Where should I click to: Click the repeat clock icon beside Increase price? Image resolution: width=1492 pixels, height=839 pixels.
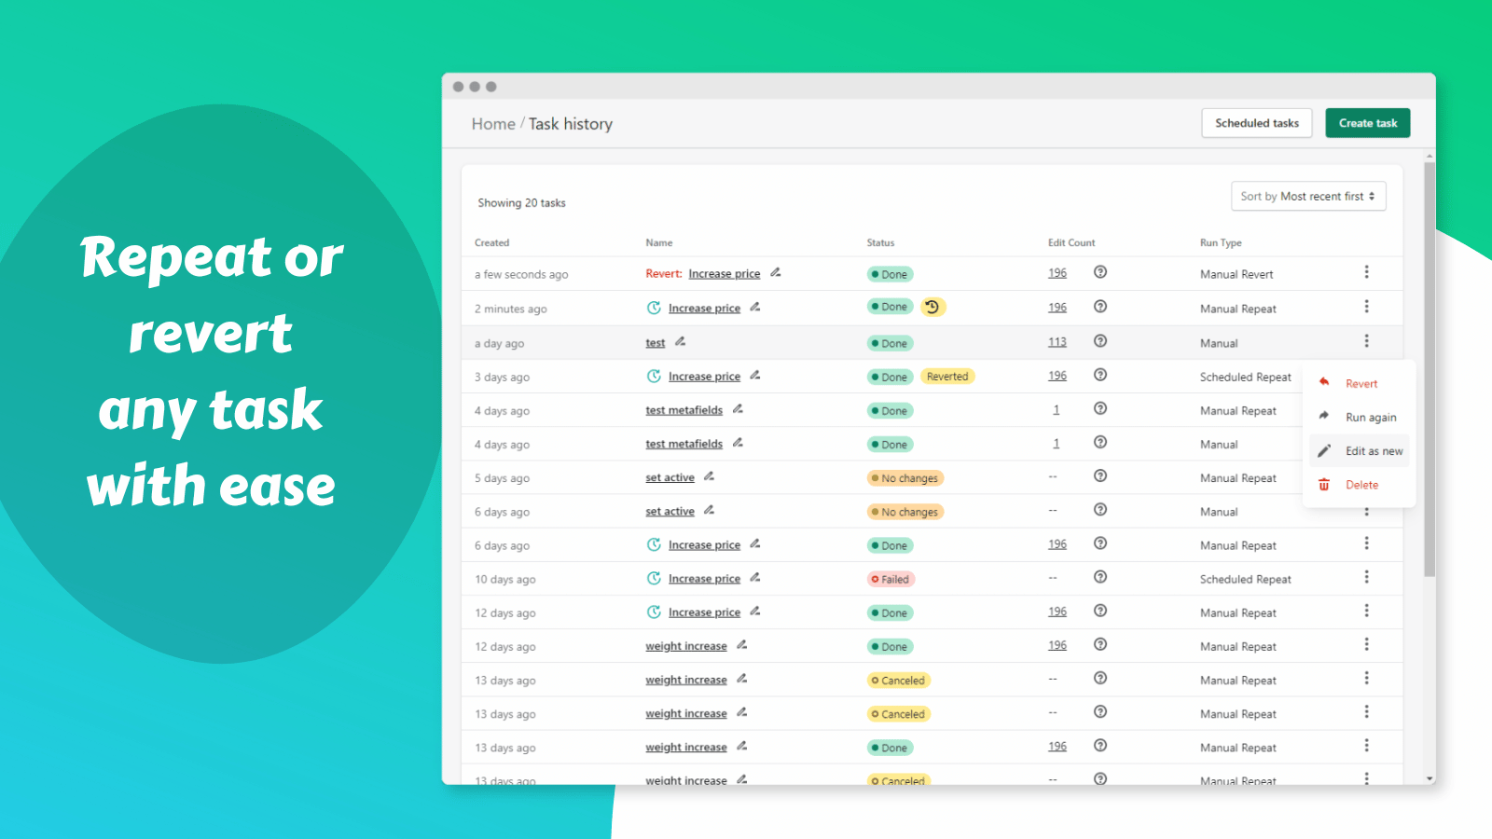click(x=655, y=308)
